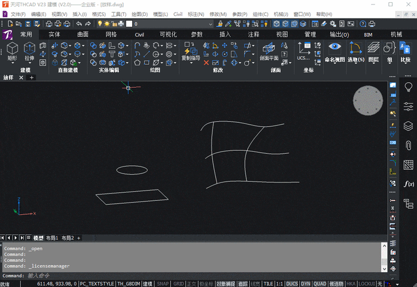The image size is (417, 287).
Task: Toggle SNAP mode in the status bar
Action: point(163,284)
